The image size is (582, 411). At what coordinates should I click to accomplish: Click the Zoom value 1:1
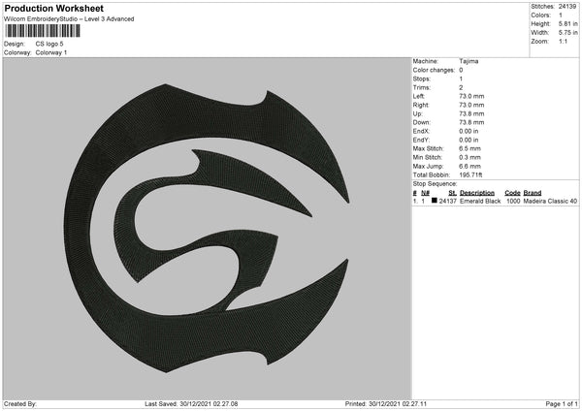(563, 41)
